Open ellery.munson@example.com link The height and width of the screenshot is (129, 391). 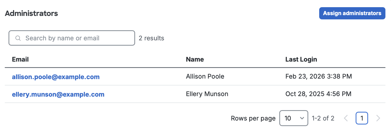(x=58, y=94)
